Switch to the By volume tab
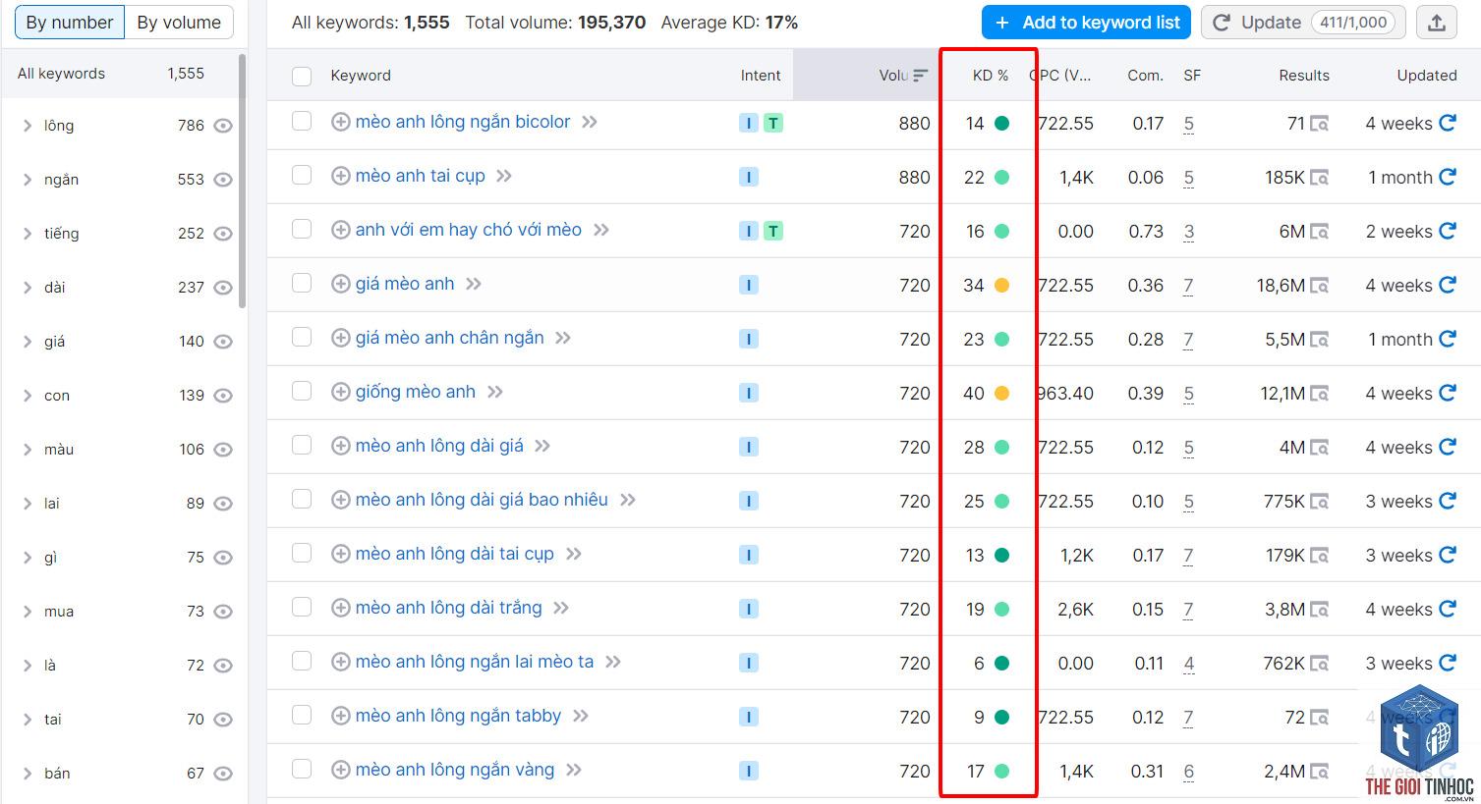The height and width of the screenshot is (804, 1481). pyautogui.click(x=179, y=22)
